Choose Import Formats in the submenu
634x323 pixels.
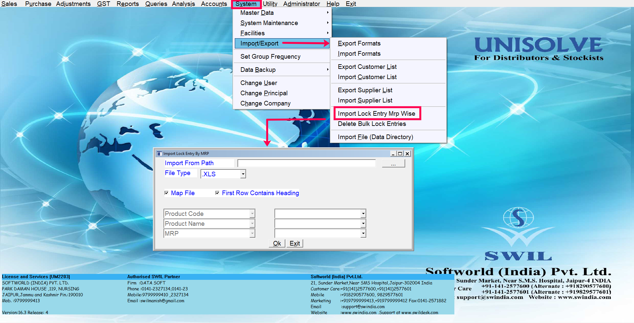click(388, 53)
